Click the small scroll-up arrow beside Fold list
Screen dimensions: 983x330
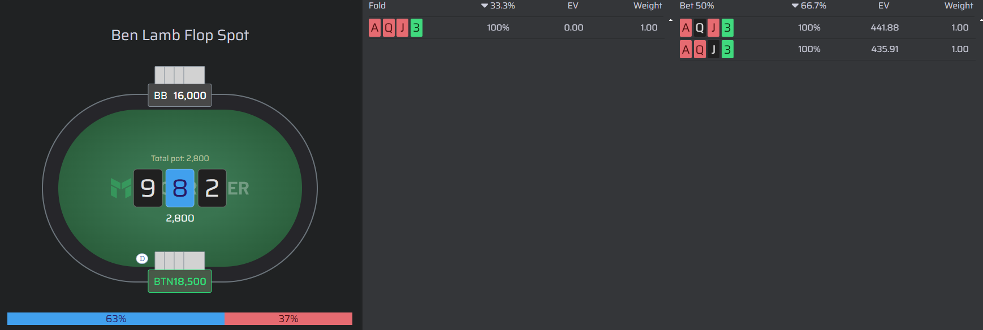(x=671, y=20)
